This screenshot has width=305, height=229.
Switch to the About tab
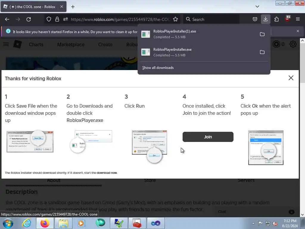[x=54, y=180]
